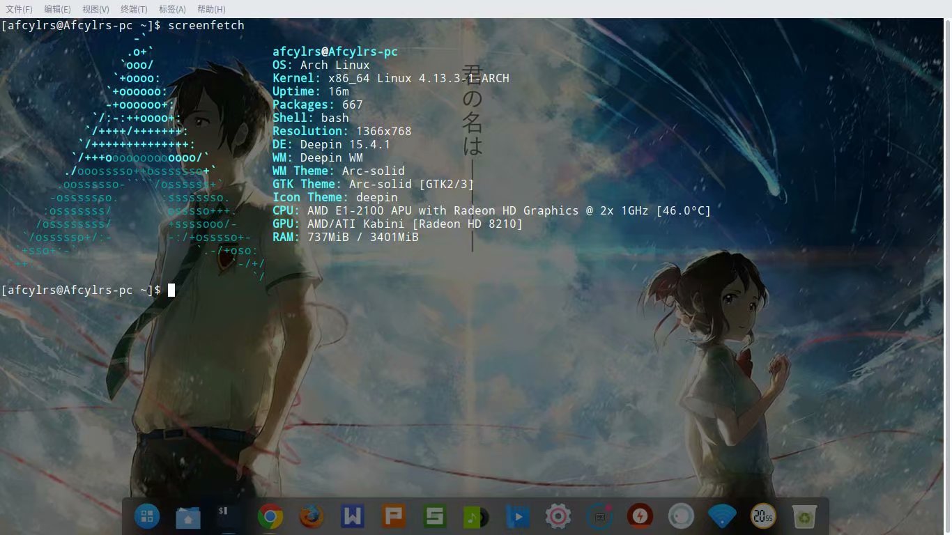
Task: Click the keyboard layout plugin in the dock
Action: coord(599,516)
